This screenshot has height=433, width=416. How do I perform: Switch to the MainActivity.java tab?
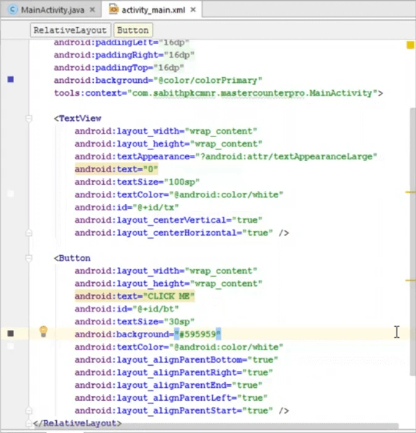[52, 10]
